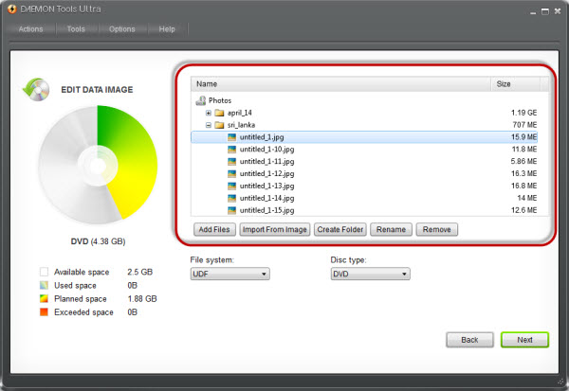569x391 pixels.
Task: Click the Remove button
Action: (x=437, y=229)
